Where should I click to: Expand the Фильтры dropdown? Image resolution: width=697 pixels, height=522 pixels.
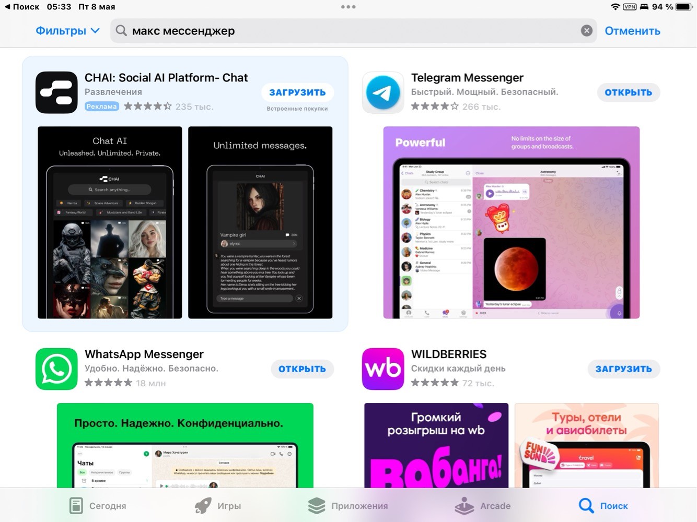67,31
